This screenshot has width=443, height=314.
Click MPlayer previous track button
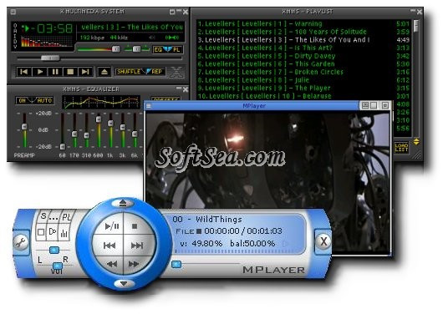109,246
